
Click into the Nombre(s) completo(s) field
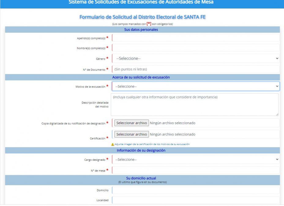(x=196, y=48)
